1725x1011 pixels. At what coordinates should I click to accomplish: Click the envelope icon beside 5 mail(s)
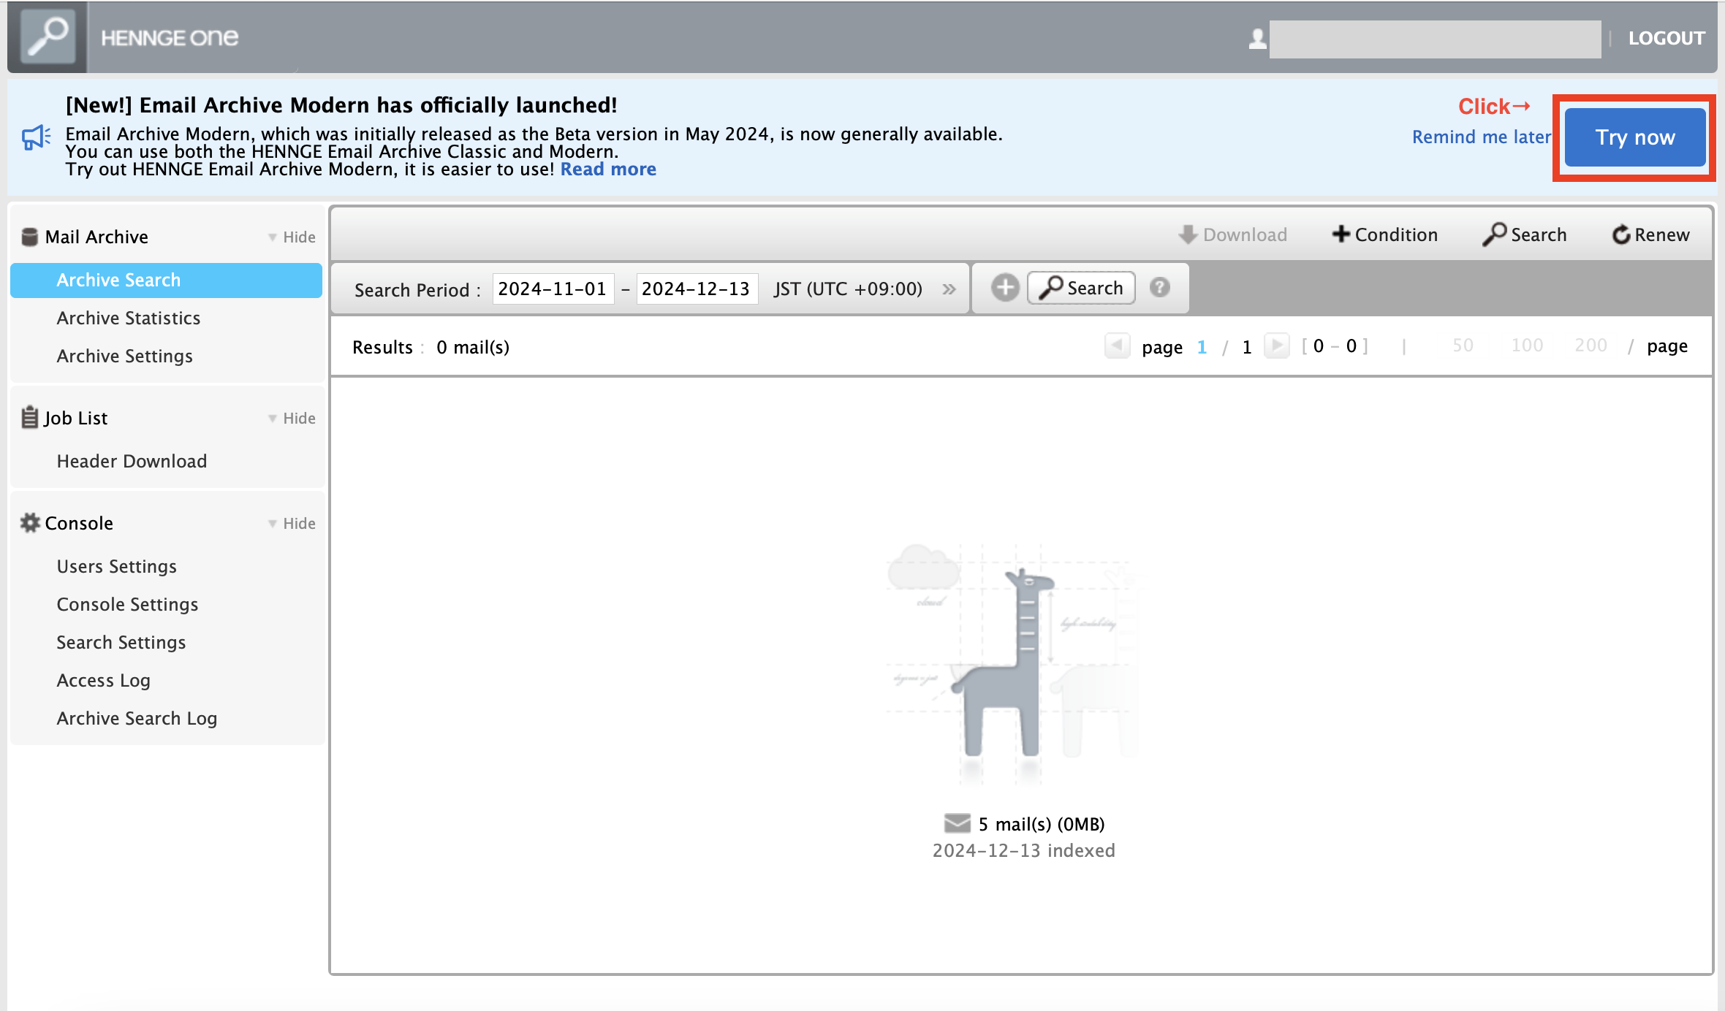point(957,823)
